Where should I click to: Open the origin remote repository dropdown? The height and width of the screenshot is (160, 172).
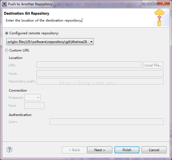(50, 42)
